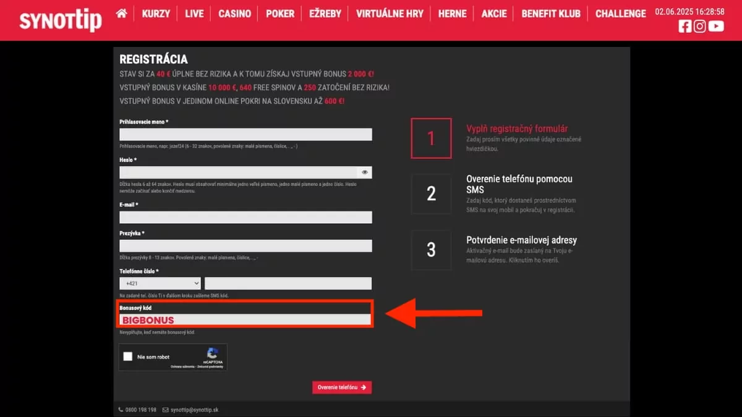This screenshot has width=742, height=417.
Task: Open the CHALLENGE menu item
Action: [621, 14]
